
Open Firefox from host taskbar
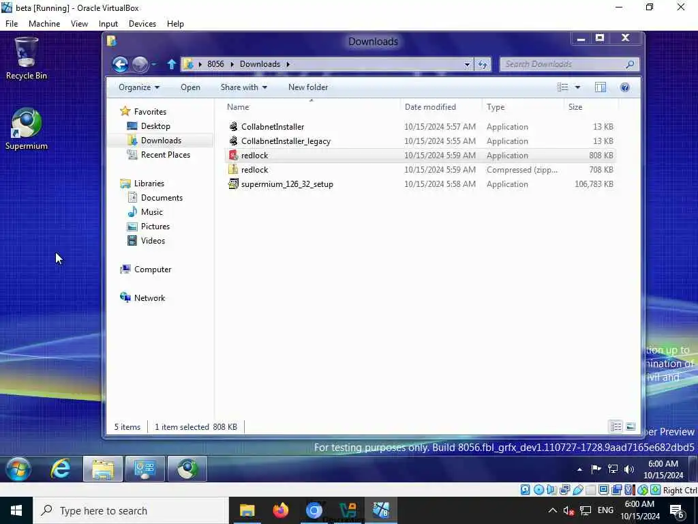[280, 510]
